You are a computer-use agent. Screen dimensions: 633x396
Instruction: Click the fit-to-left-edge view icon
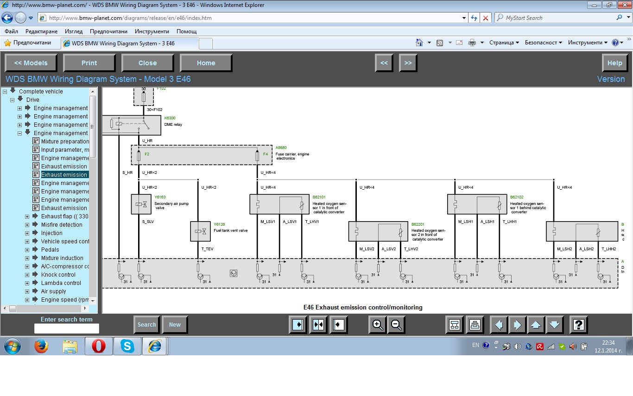(339, 325)
